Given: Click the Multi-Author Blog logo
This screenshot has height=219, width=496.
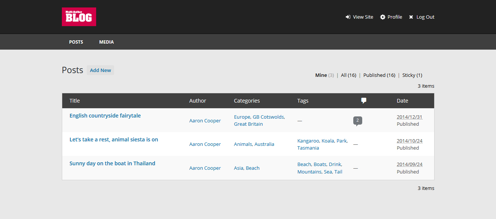Looking at the screenshot, I should tap(79, 17).
